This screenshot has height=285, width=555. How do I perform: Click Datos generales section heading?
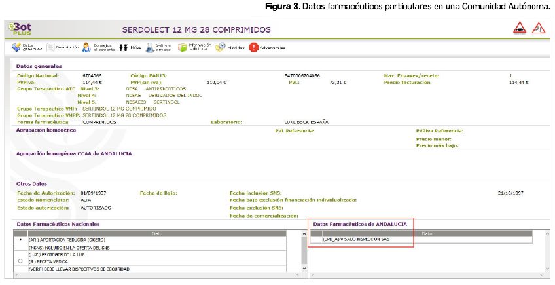pyautogui.click(x=39, y=66)
